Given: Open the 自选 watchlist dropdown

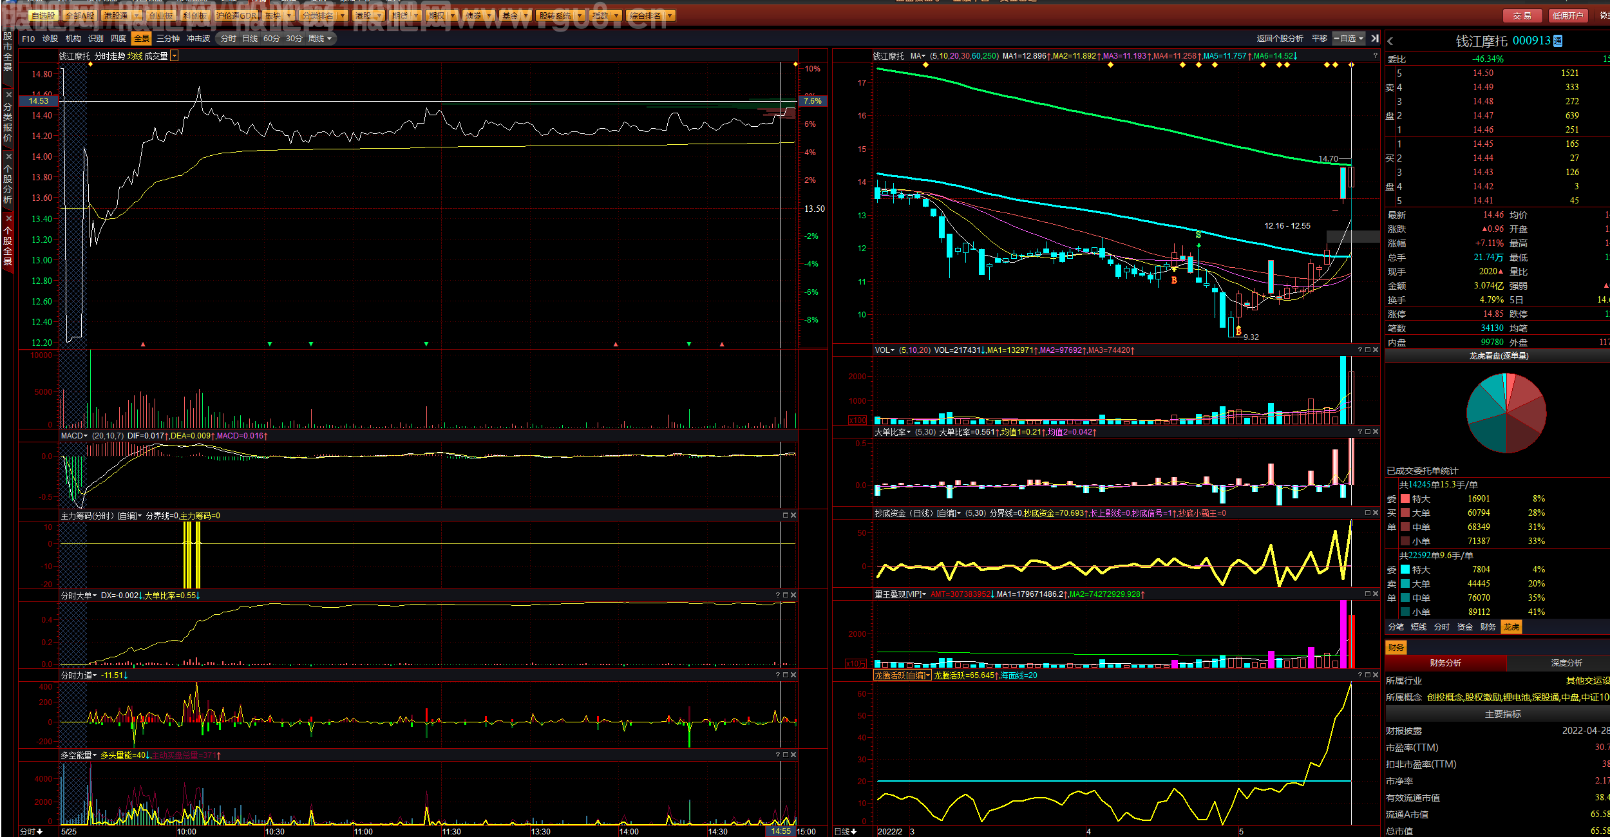Looking at the screenshot, I should [1349, 39].
